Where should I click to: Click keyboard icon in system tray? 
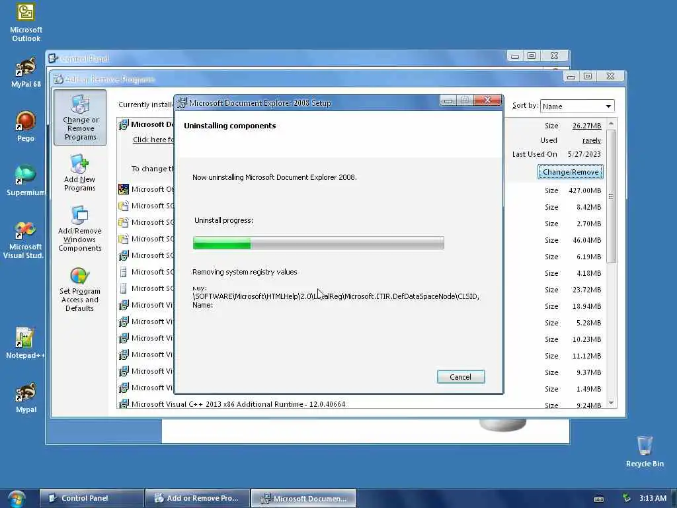(599, 499)
